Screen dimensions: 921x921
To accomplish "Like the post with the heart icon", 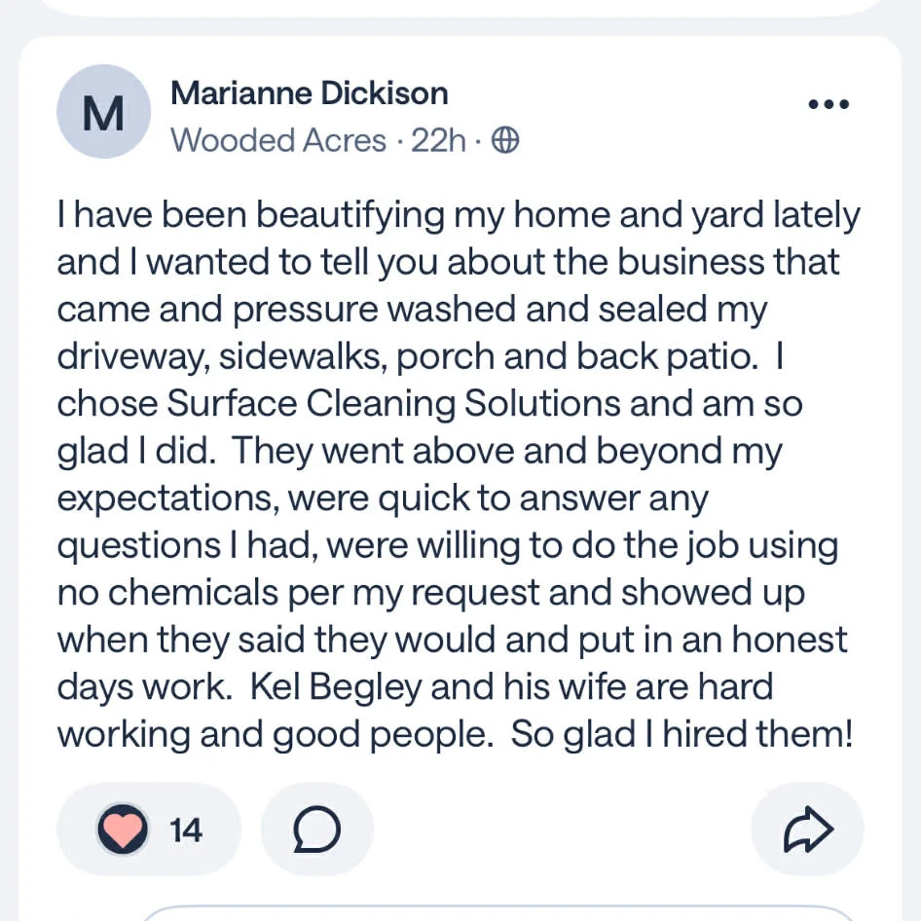I will coord(124,830).
